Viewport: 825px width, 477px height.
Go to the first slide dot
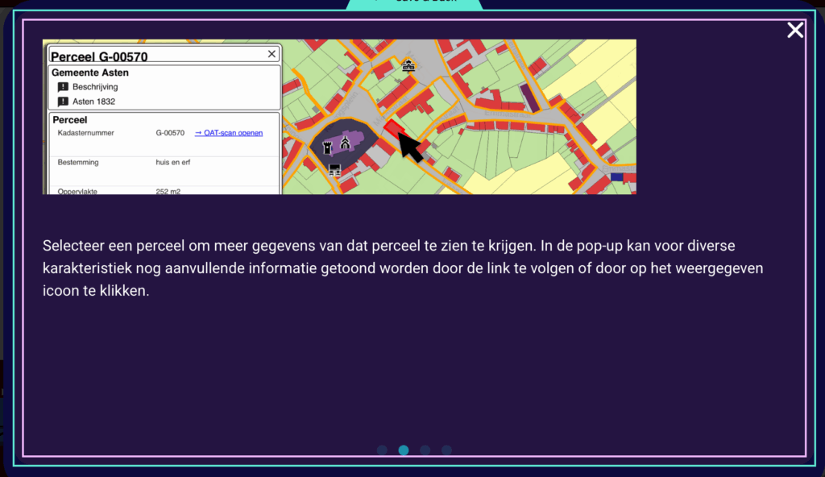382,450
